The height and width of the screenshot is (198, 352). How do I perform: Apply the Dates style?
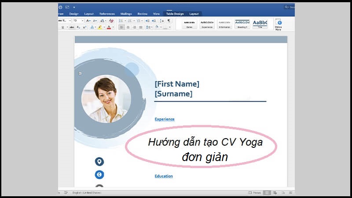coord(189,24)
